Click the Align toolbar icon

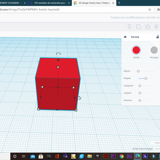157,27
